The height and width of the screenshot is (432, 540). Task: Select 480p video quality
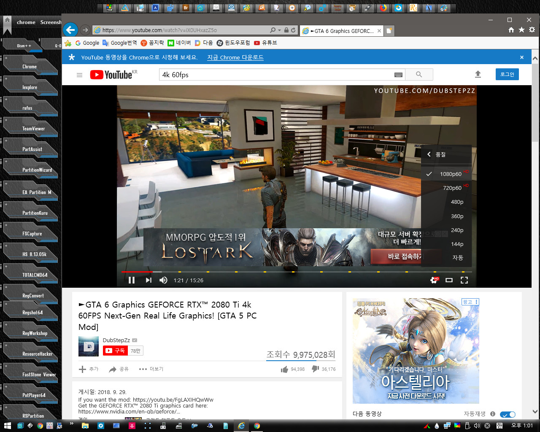pyautogui.click(x=446, y=202)
